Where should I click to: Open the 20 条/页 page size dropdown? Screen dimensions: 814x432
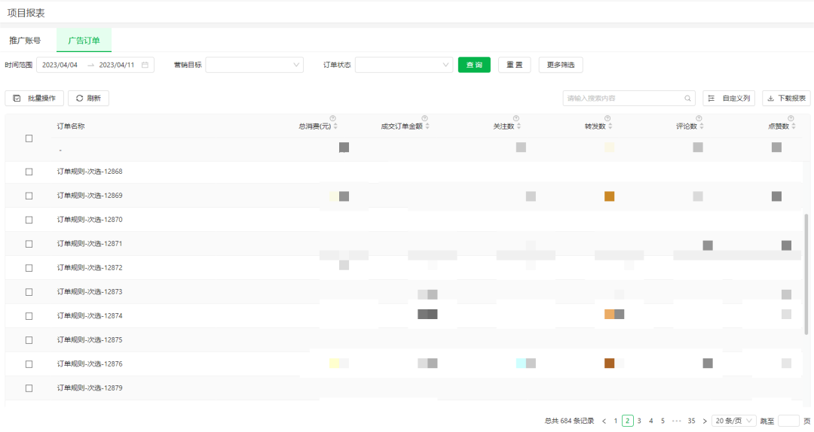(x=733, y=421)
